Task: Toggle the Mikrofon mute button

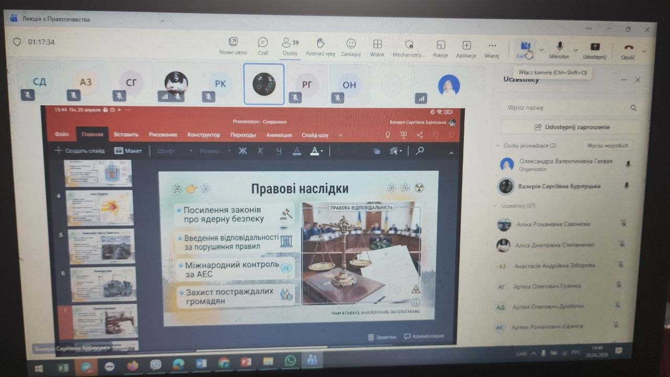Action: pos(559,50)
